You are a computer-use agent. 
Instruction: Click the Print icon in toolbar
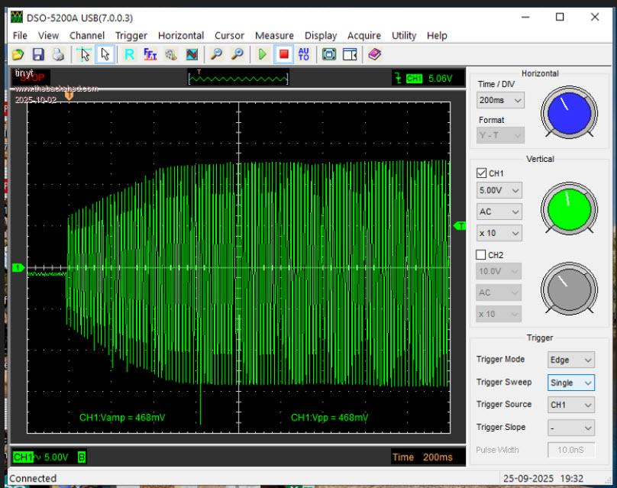click(58, 54)
